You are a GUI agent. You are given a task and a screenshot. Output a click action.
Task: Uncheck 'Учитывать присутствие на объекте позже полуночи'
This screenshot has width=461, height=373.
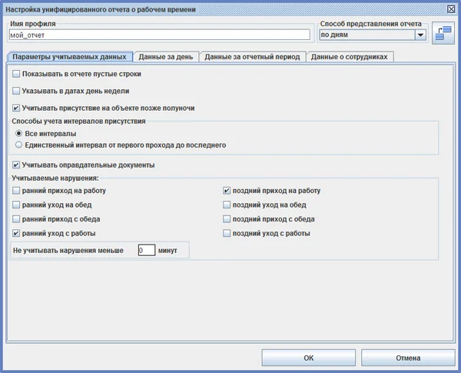(x=17, y=108)
